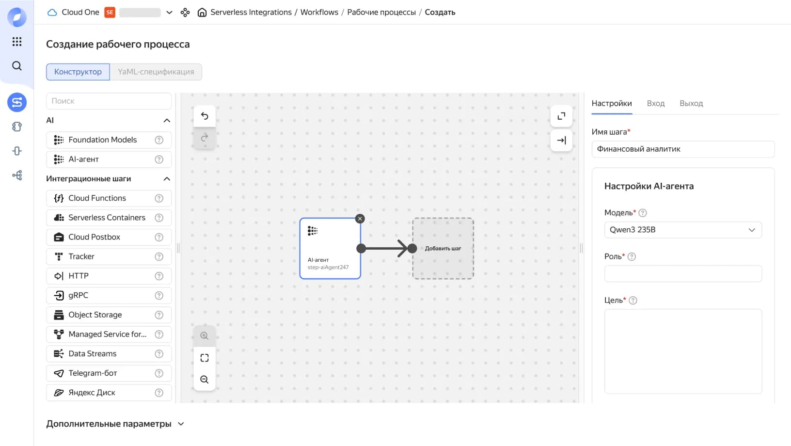
Task: Open the Вход tab
Action: (x=656, y=103)
